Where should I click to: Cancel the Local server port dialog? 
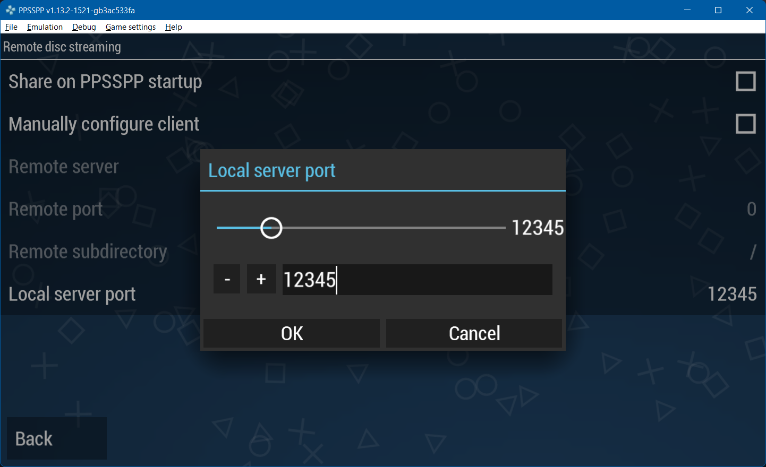coord(474,333)
